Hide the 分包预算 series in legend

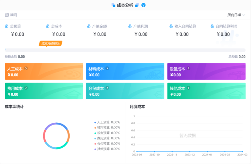108,143
